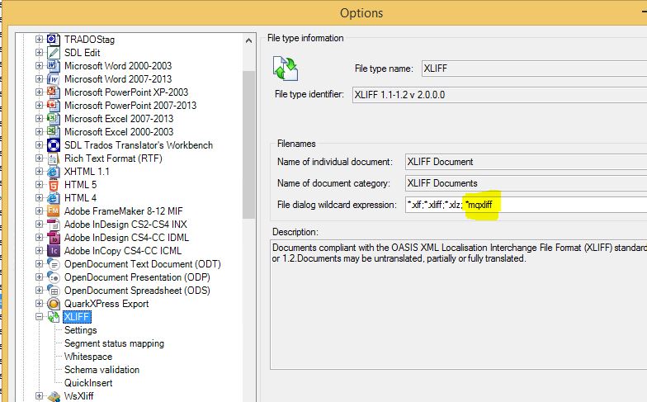Select SDL Trados Translator's Workbench entry
Image resolution: width=647 pixels, height=402 pixels.
[x=139, y=145]
